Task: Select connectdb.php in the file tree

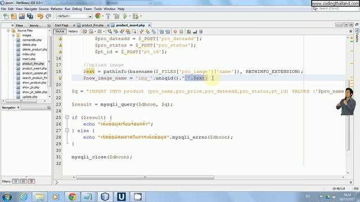Action: click(32, 40)
